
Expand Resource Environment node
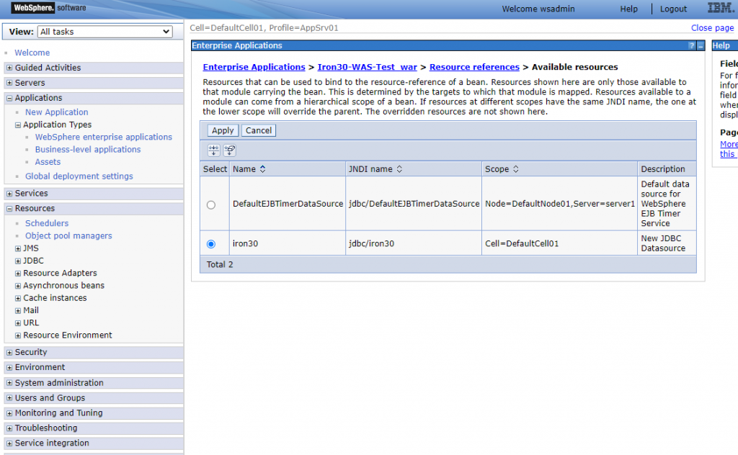point(18,335)
